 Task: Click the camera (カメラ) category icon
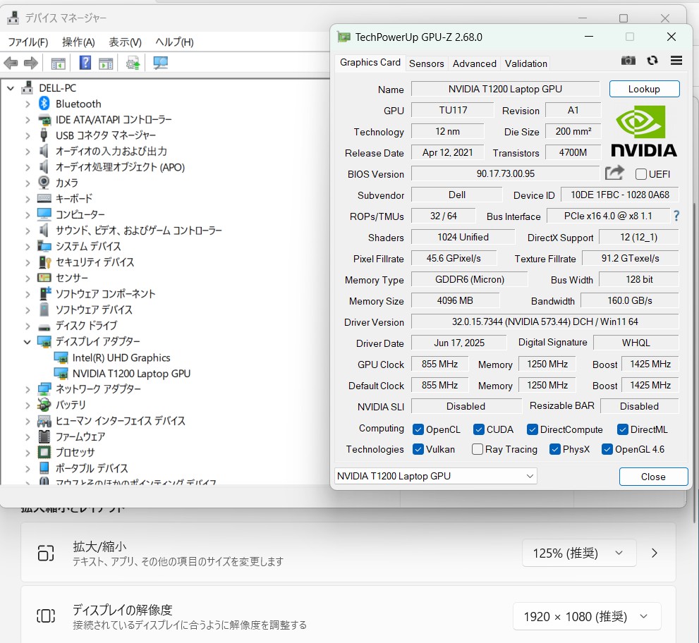pyautogui.click(x=44, y=183)
